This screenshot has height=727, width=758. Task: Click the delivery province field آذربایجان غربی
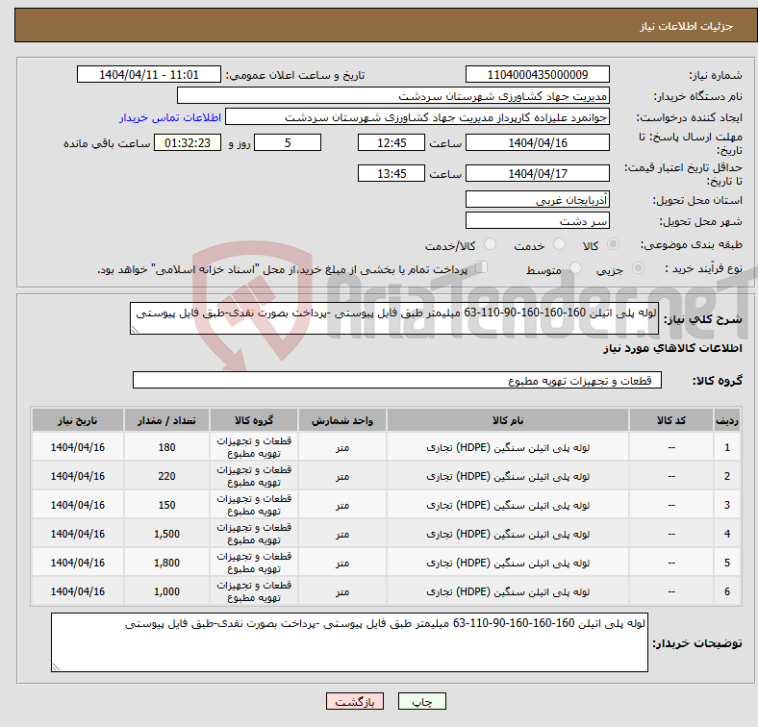(537, 199)
